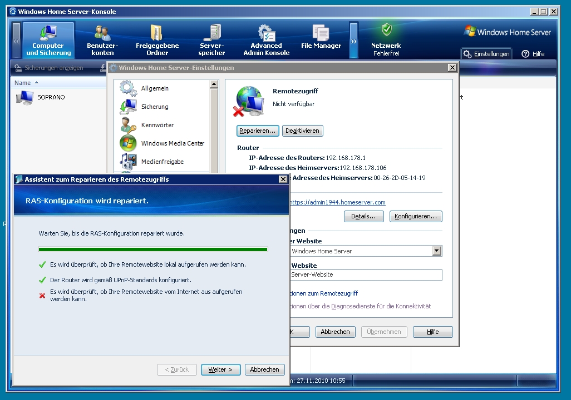The image size is (571, 400).
Task: Click Abbrechen in the repair wizard
Action: 265,370
